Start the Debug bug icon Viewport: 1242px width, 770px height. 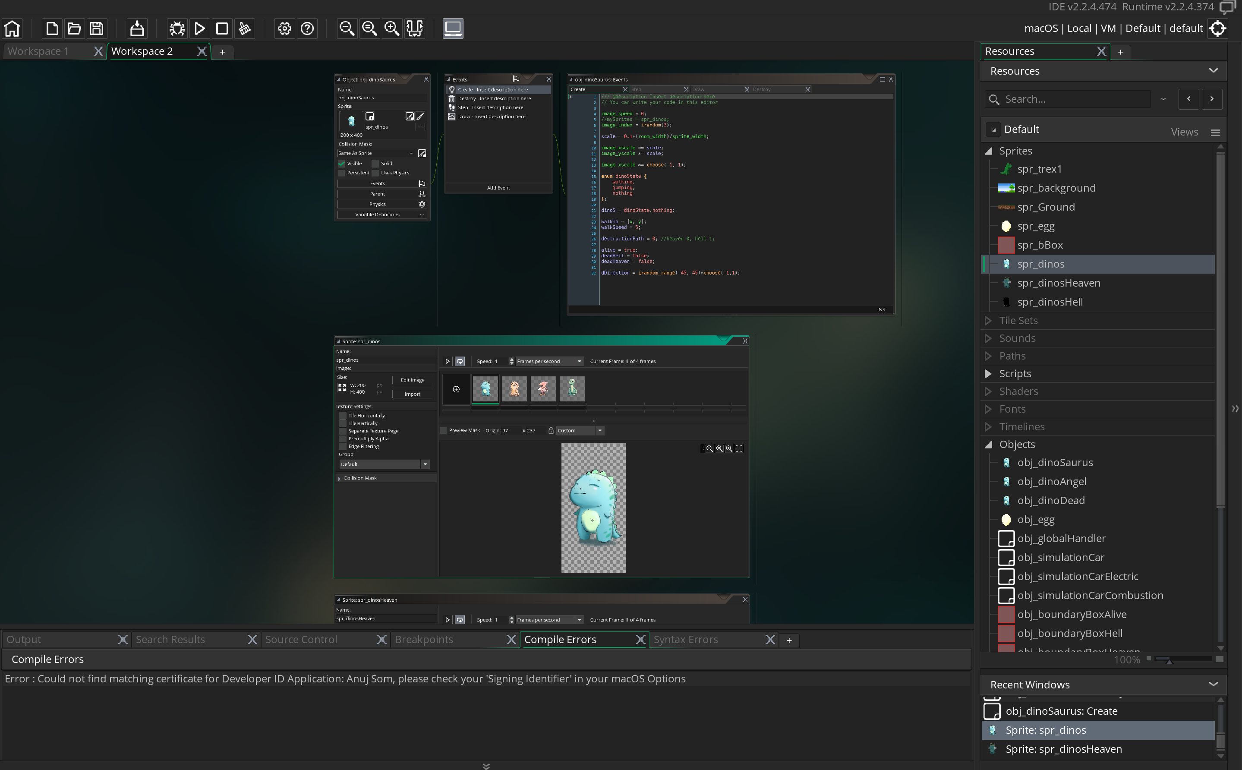click(x=177, y=28)
